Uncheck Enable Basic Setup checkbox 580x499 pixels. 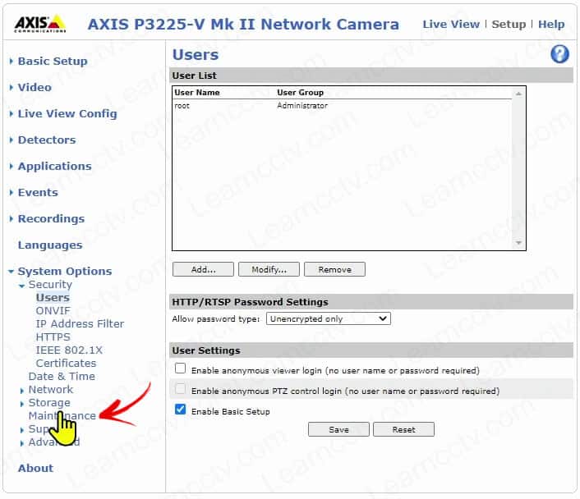tap(181, 410)
